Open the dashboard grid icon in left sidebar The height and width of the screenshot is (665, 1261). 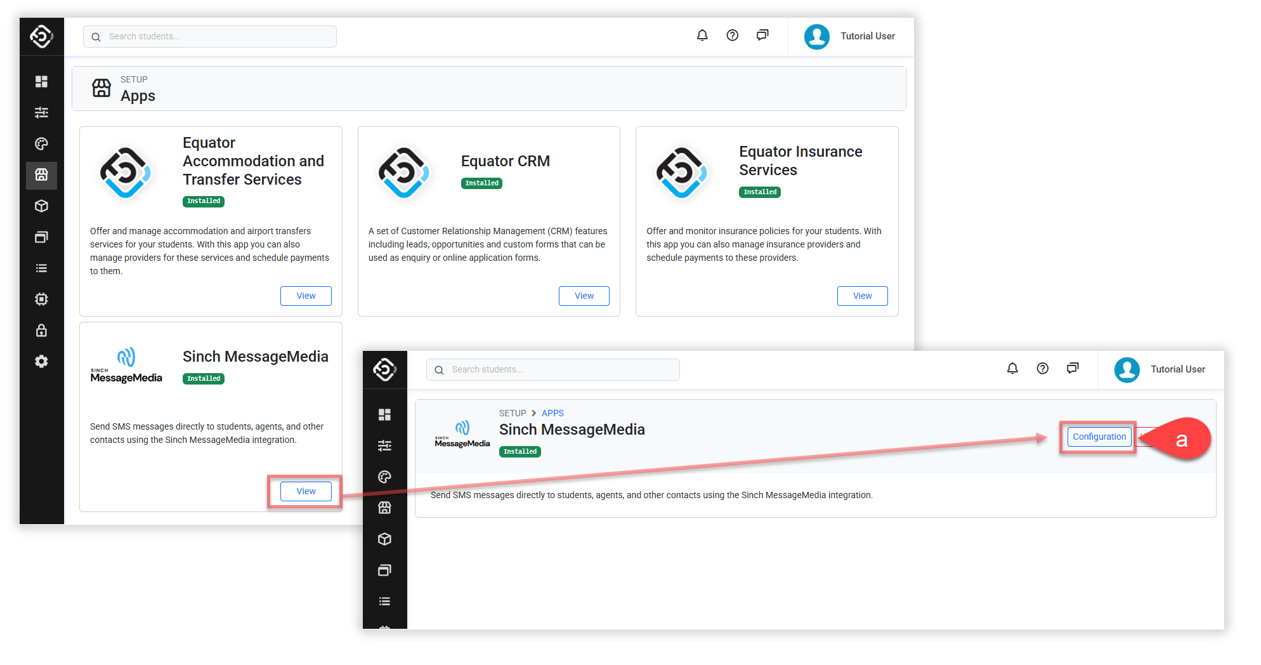[x=41, y=81]
